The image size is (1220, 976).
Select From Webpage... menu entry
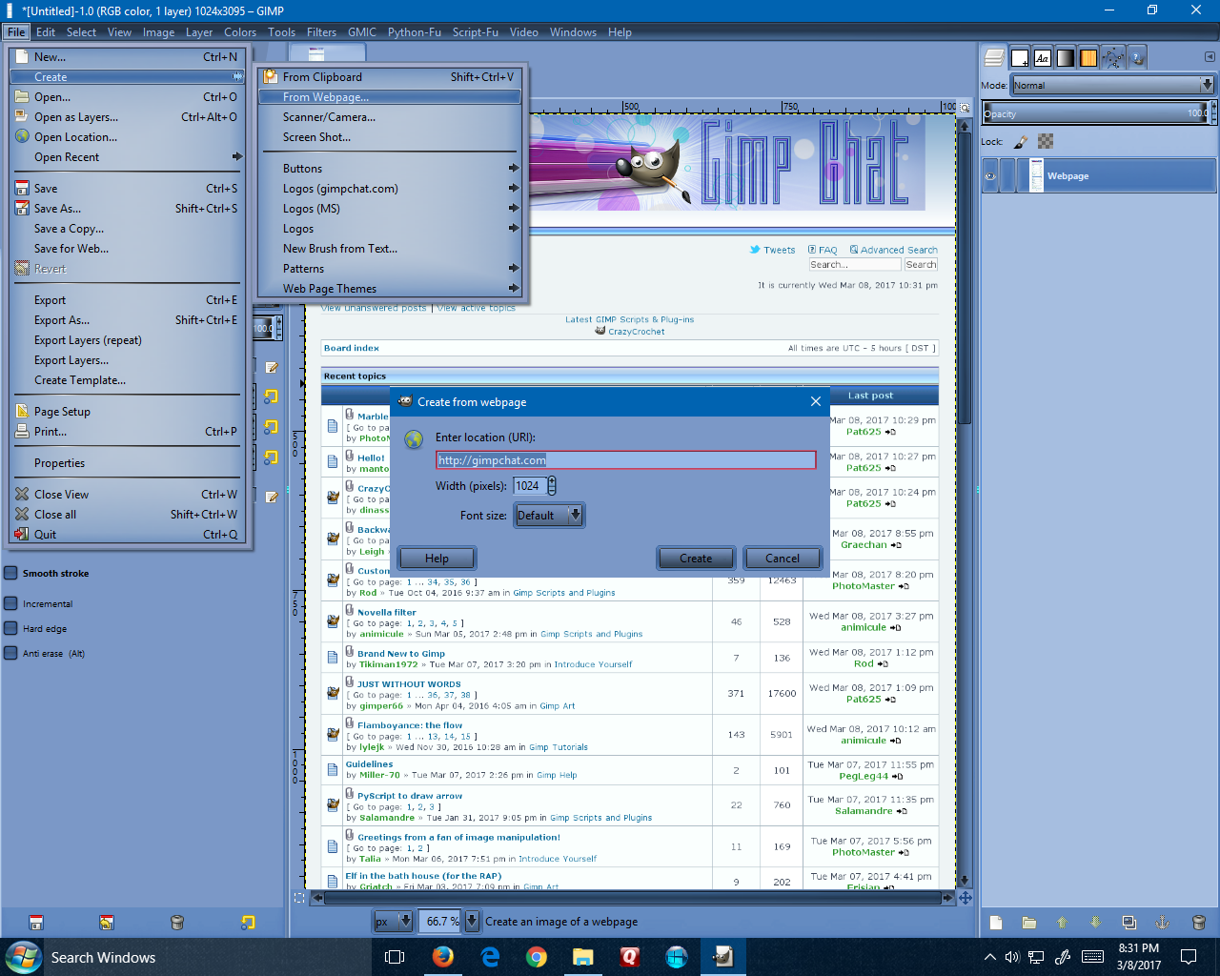tap(391, 97)
